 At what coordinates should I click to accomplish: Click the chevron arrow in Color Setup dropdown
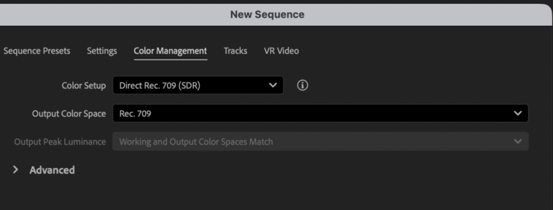coord(273,85)
